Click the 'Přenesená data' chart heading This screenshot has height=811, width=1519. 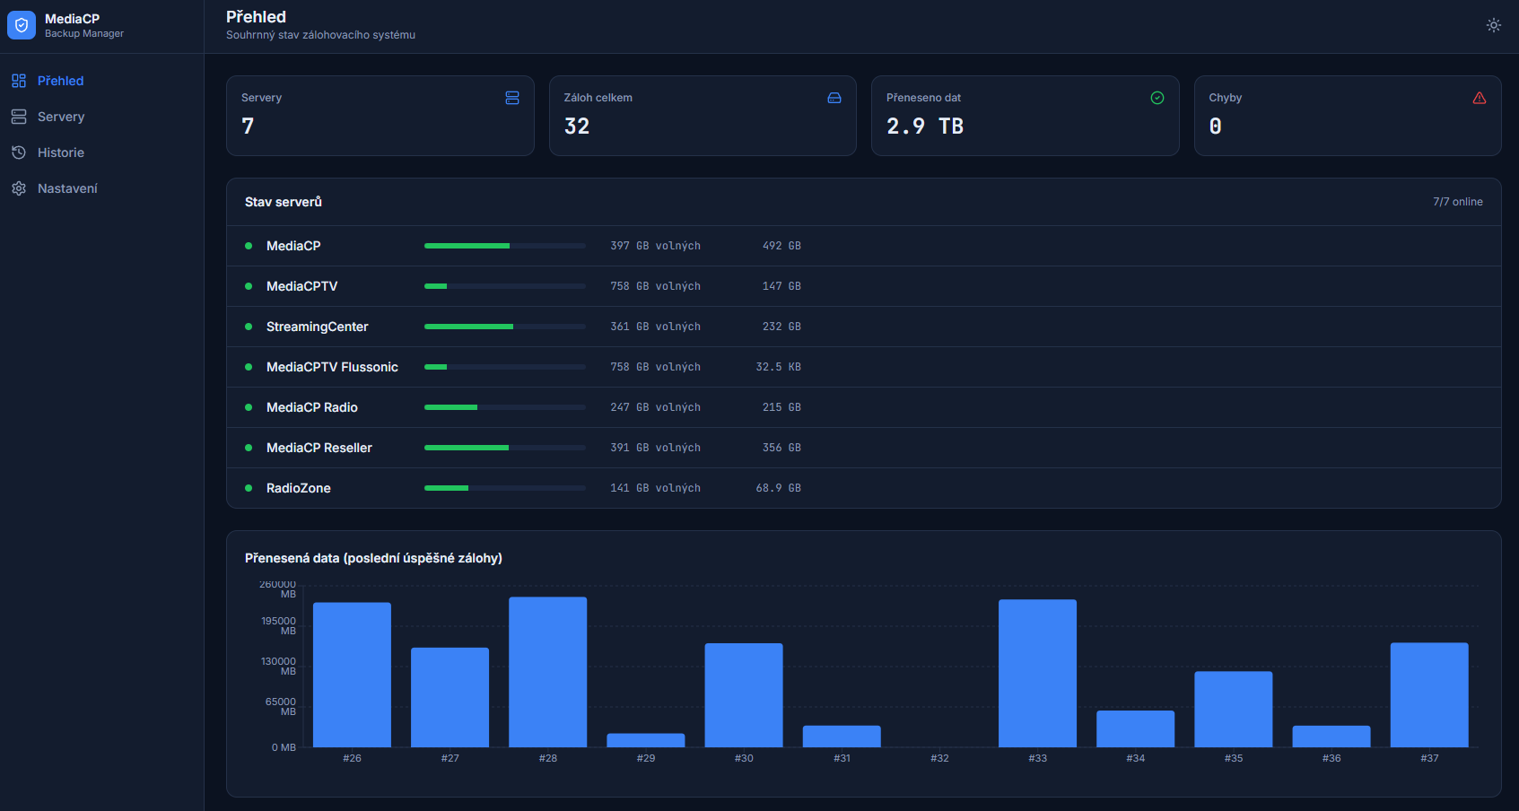pos(373,558)
